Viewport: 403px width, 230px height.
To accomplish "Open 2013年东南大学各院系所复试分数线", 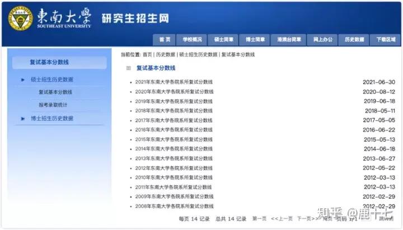I will tap(174, 158).
